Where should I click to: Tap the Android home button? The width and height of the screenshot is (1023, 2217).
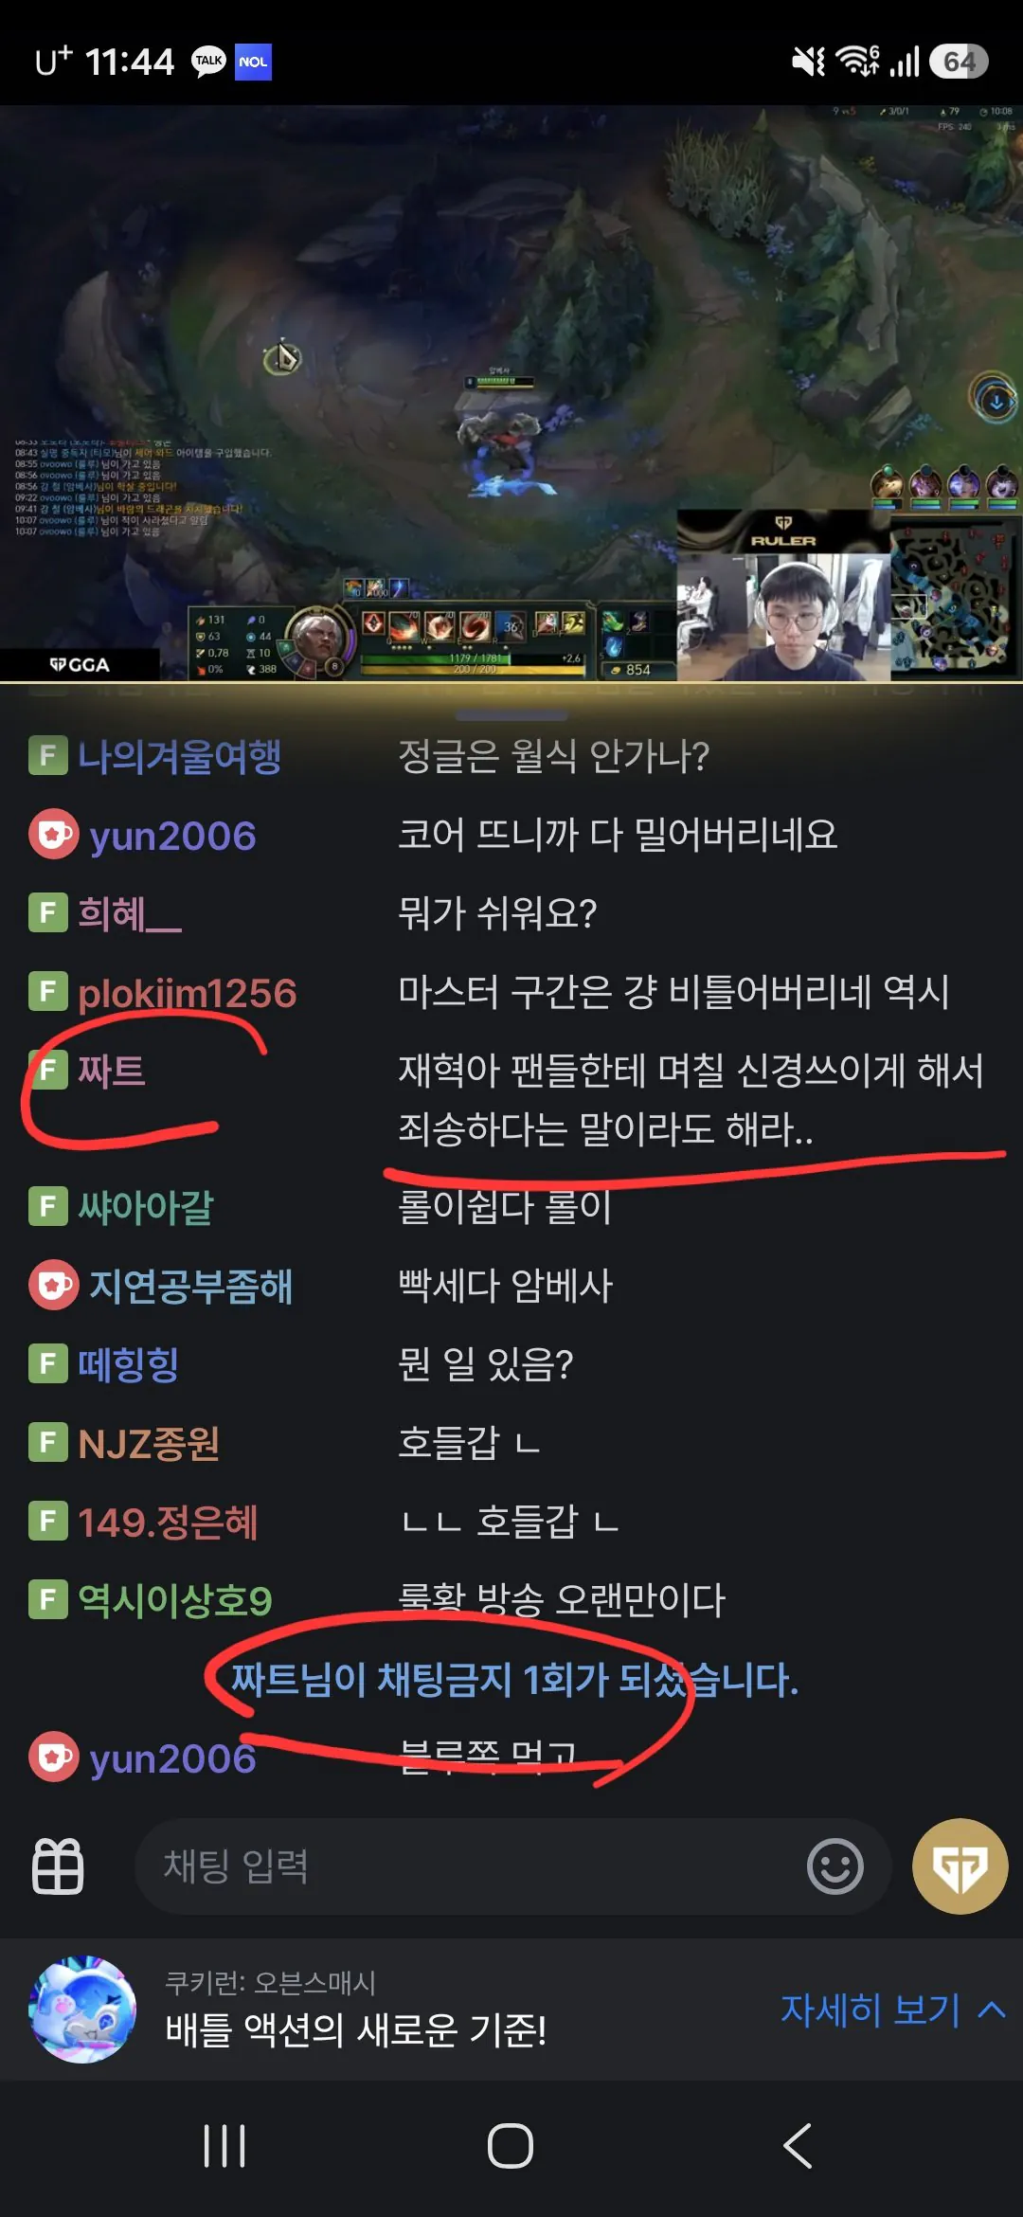[x=511, y=2146]
